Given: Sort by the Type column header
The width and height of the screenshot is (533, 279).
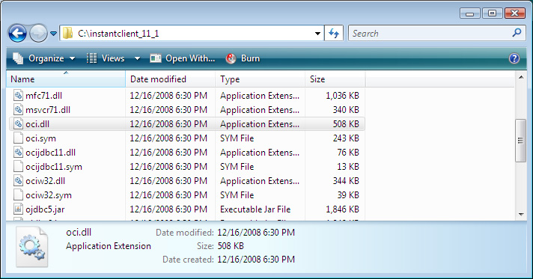Looking at the screenshot, I should tap(261, 79).
